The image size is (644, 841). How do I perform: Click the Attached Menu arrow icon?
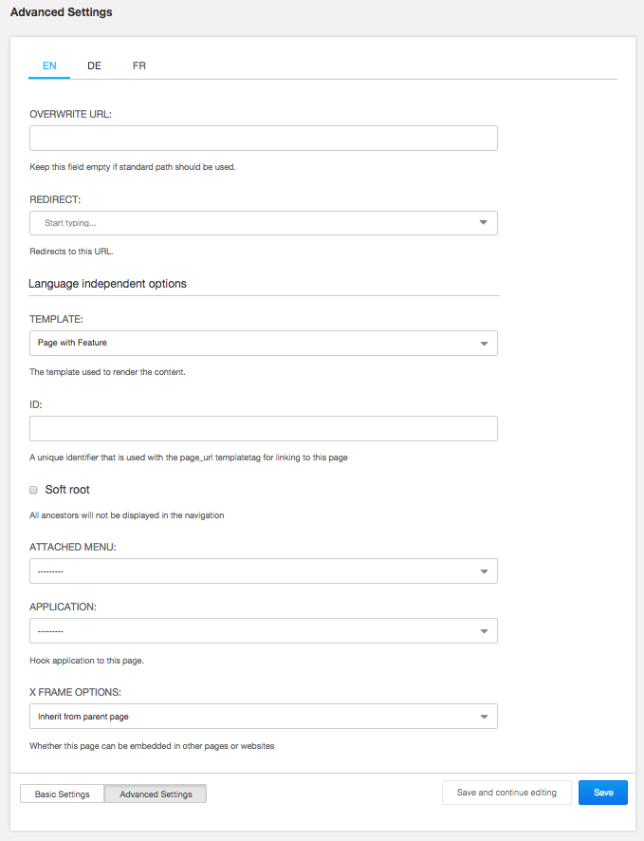pyautogui.click(x=483, y=571)
